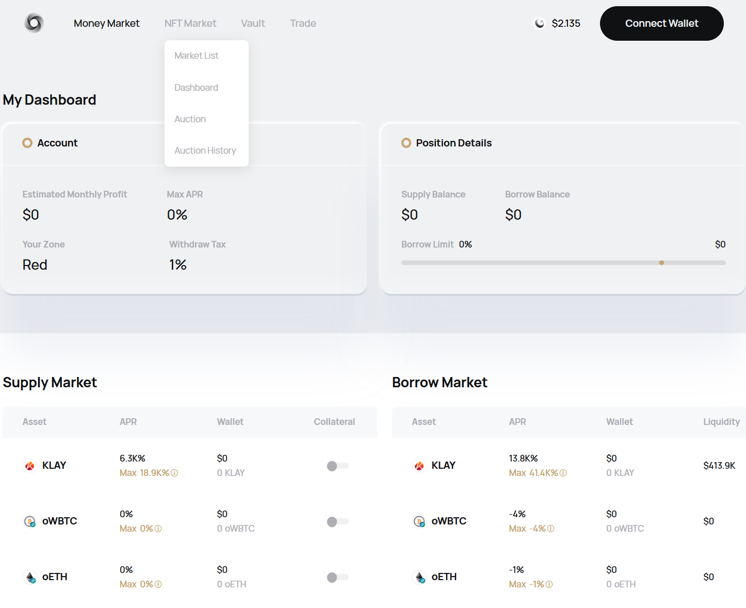Click the 13.8K% KLAY borrow APR

(x=523, y=458)
